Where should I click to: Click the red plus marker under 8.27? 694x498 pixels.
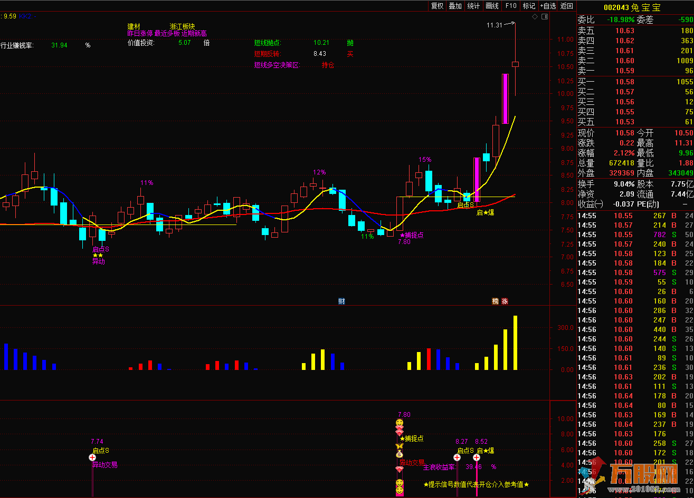coord(457,457)
